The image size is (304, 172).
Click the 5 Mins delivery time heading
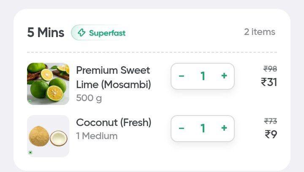pyautogui.click(x=46, y=32)
